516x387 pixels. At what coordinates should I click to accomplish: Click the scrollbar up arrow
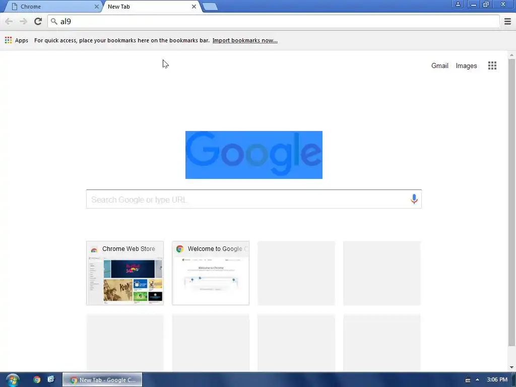[x=511, y=55]
